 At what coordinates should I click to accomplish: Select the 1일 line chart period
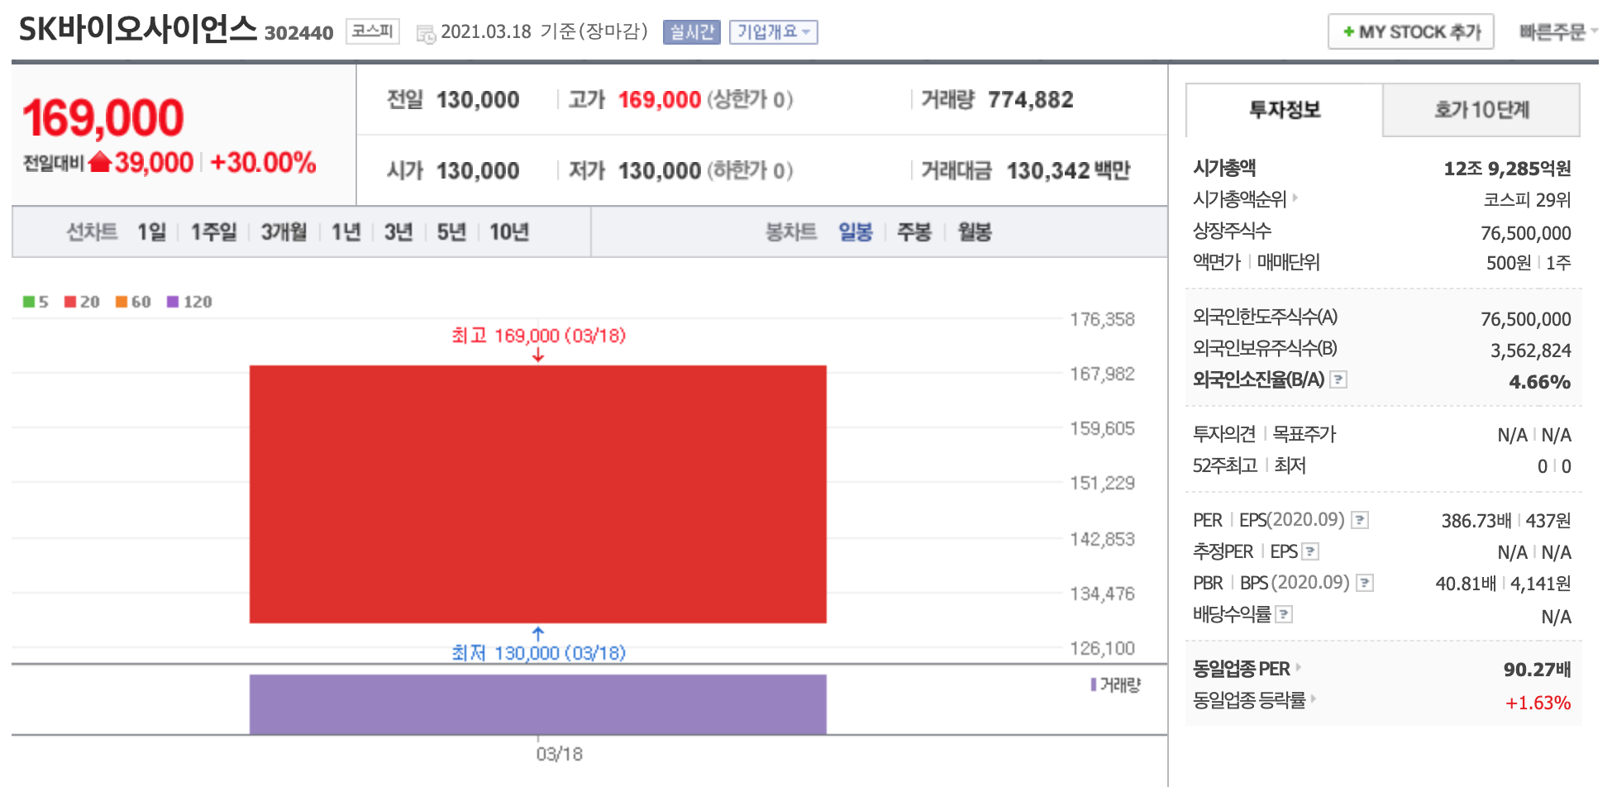151,232
